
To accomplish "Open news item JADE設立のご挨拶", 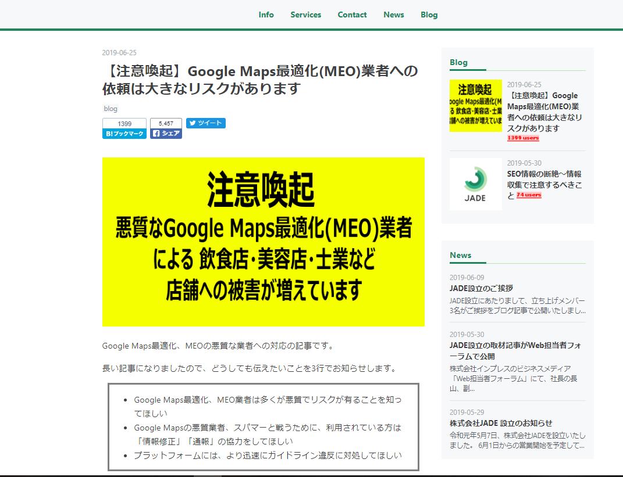I will pos(481,288).
